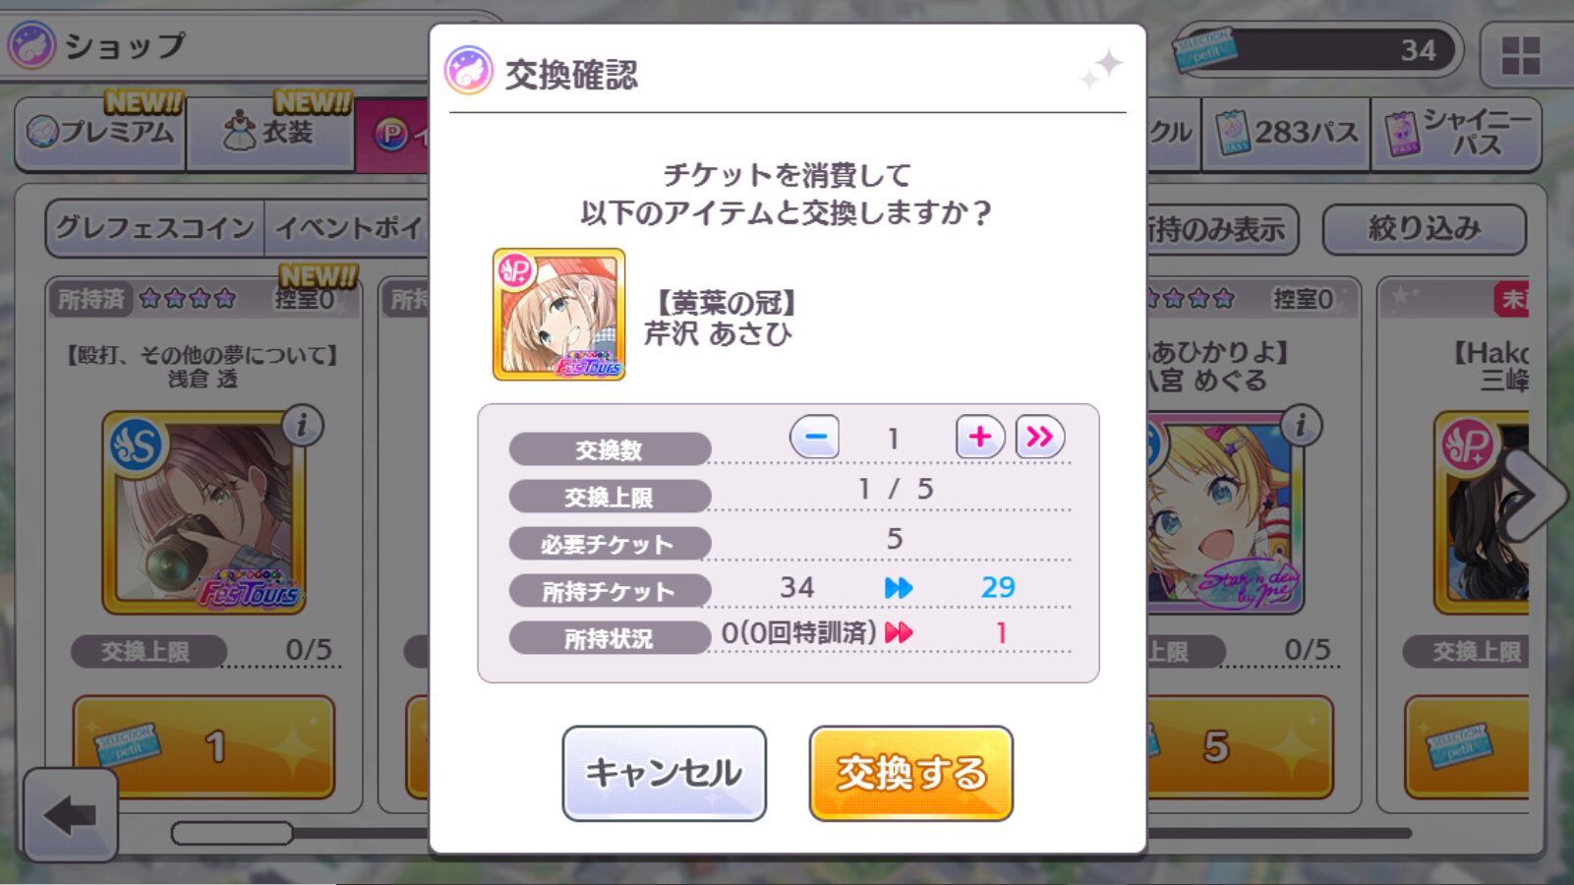Open the 283パス tab

(x=1286, y=133)
